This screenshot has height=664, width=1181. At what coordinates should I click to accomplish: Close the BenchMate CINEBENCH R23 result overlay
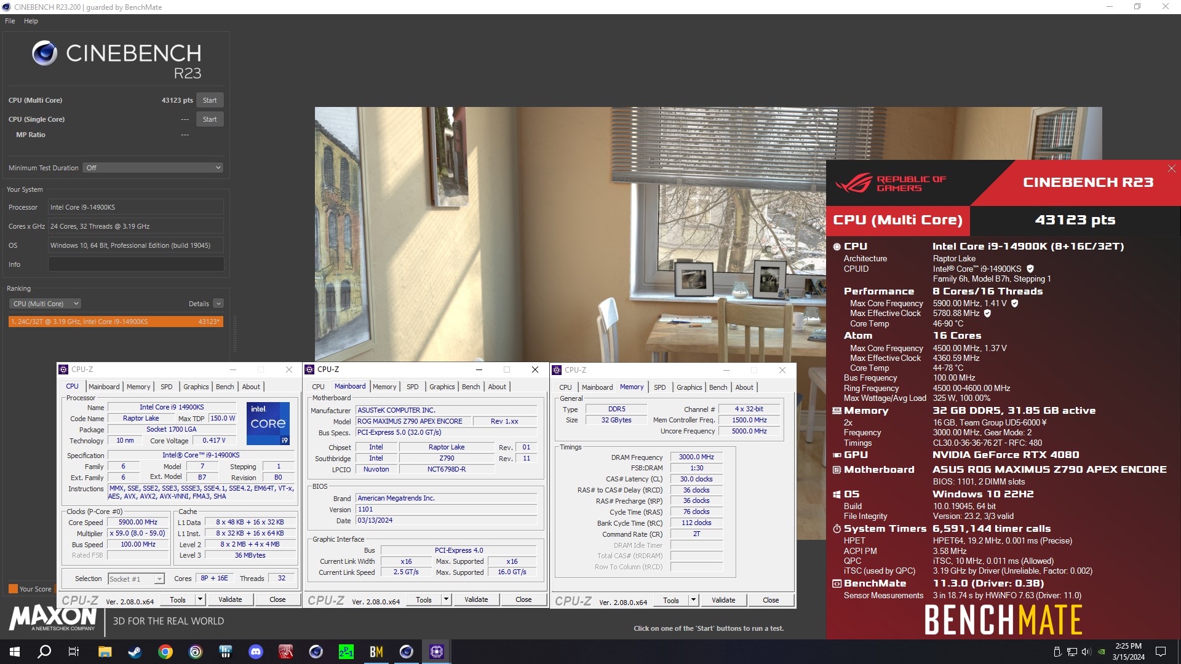coord(1171,168)
